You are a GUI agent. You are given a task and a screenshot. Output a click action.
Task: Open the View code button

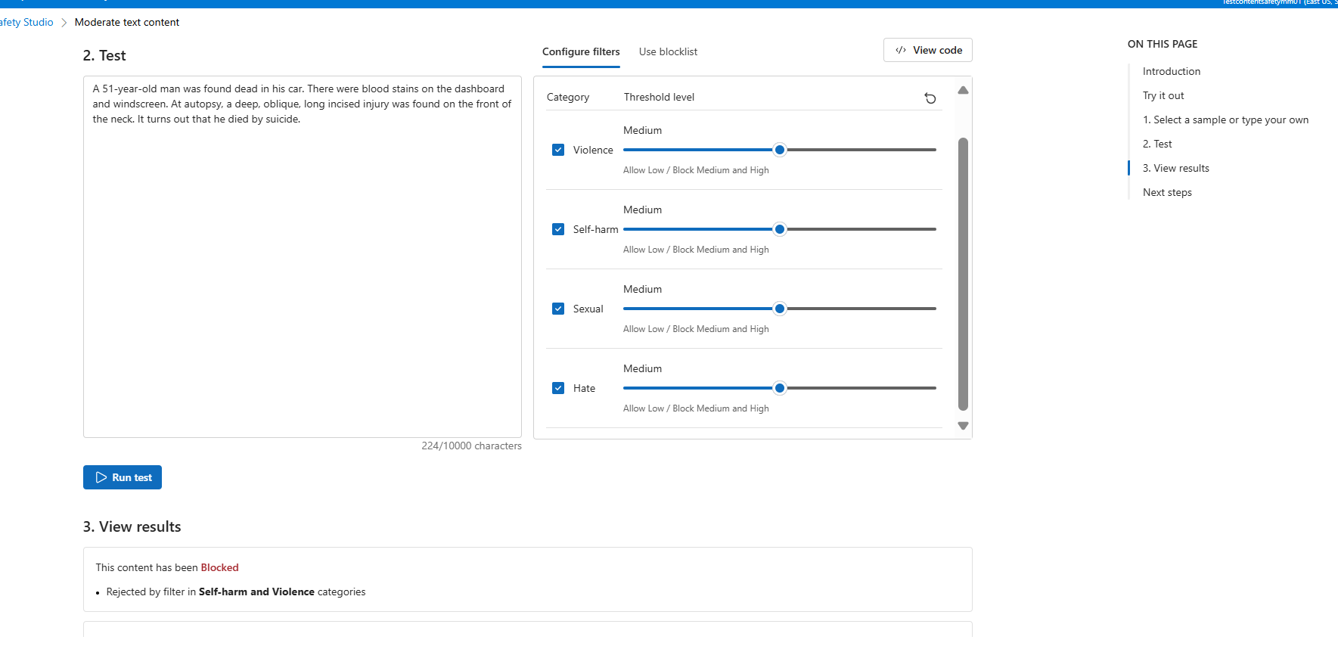(x=928, y=50)
